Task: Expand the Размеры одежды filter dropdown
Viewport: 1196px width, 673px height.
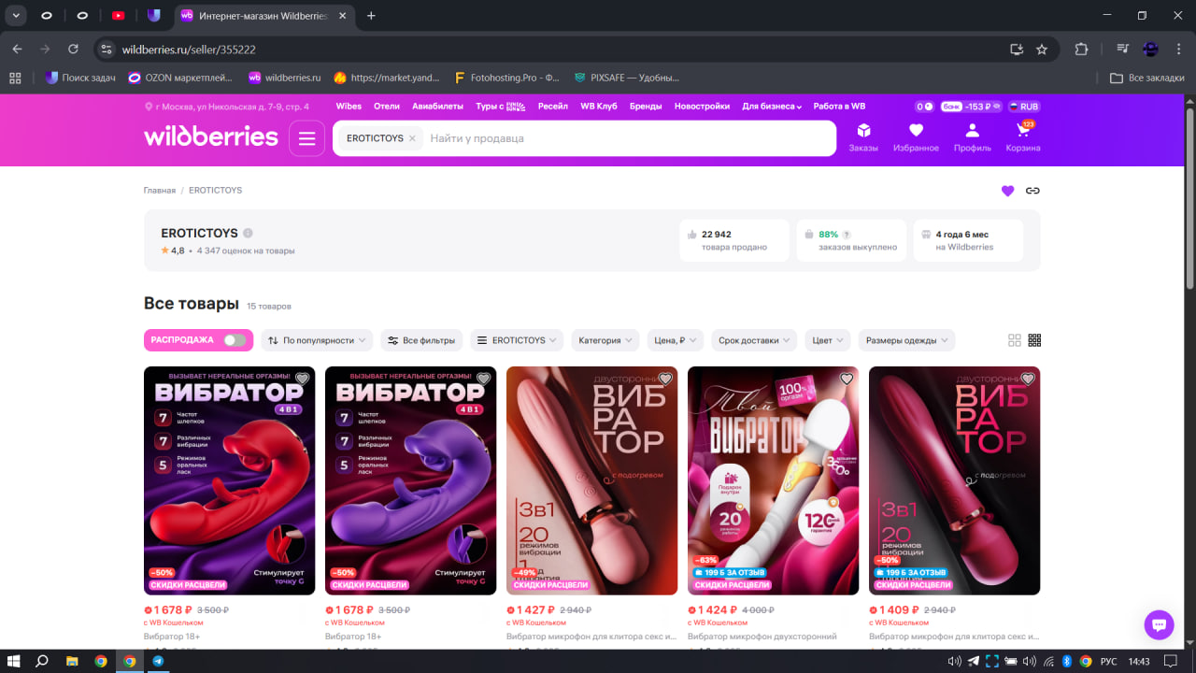Action: click(906, 340)
